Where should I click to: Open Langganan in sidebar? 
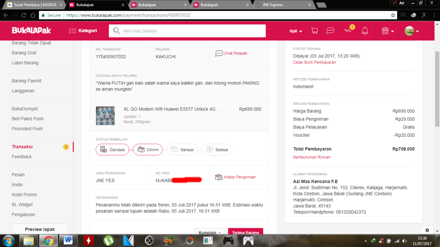pyautogui.click(x=23, y=91)
